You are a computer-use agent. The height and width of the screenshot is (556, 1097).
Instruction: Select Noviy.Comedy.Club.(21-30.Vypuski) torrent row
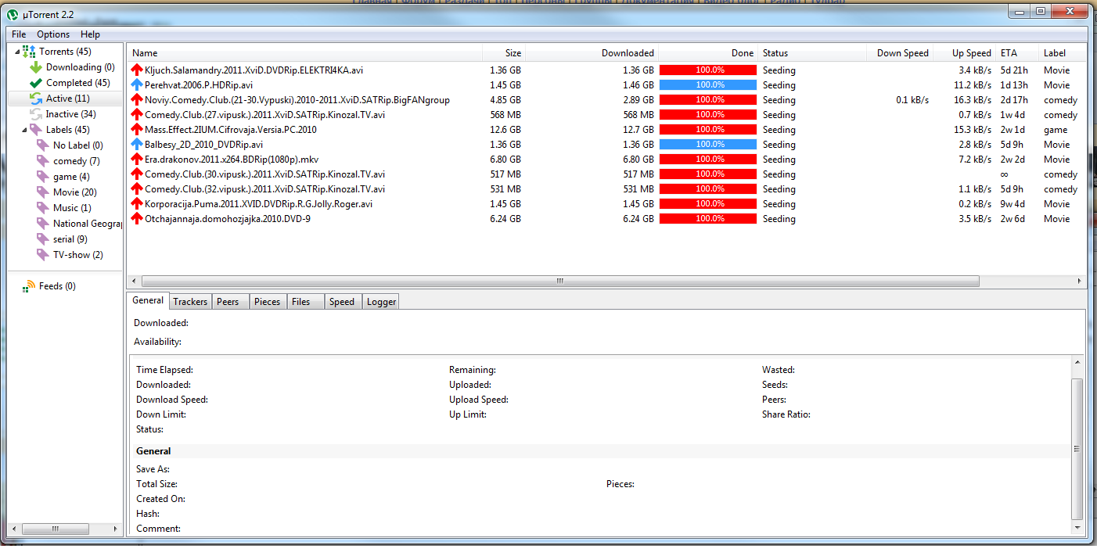(606, 100)
